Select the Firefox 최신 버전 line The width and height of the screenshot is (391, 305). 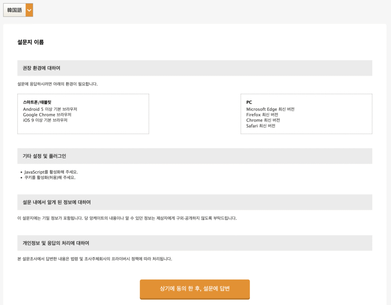click(262, 115)
